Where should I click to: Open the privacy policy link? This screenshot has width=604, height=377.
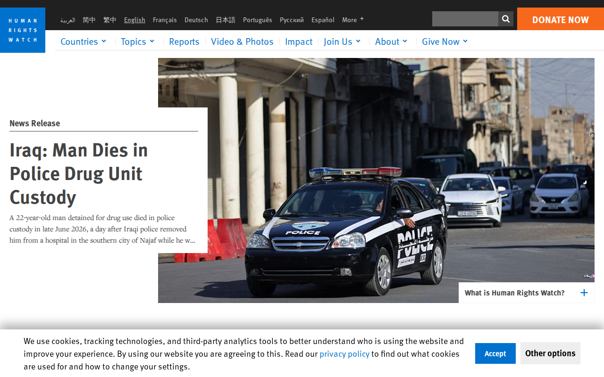pyautogui.click(x=344, y=354)
